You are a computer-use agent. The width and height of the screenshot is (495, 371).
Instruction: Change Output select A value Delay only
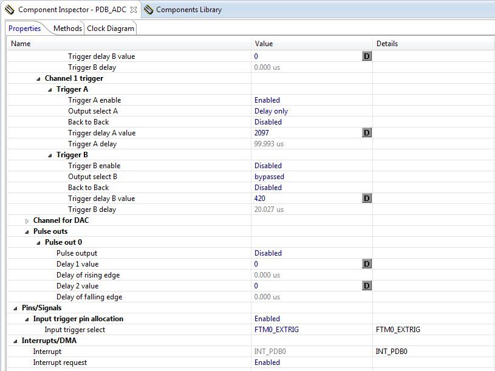point(271,111)
